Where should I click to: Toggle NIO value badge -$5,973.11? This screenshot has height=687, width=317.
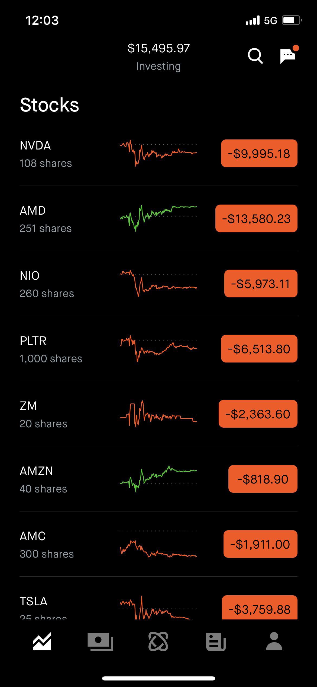261,284
